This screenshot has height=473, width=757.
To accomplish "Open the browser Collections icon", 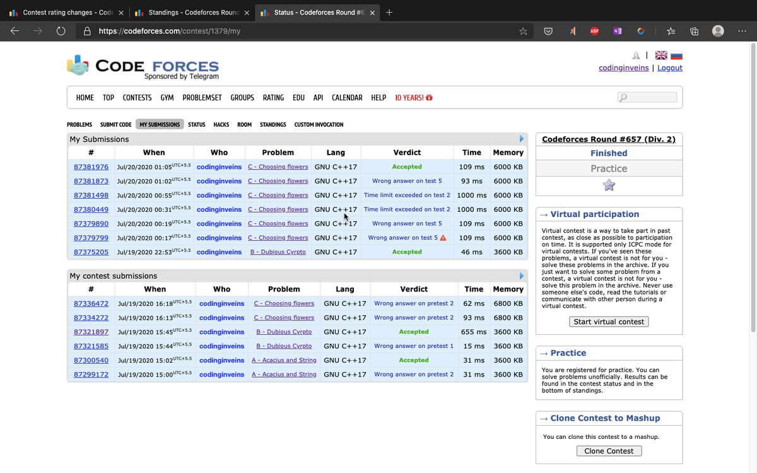I will coord(695,31).
